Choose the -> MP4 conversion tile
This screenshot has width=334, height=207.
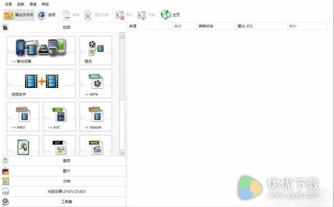pyautogui.click(x=95, y=83)
